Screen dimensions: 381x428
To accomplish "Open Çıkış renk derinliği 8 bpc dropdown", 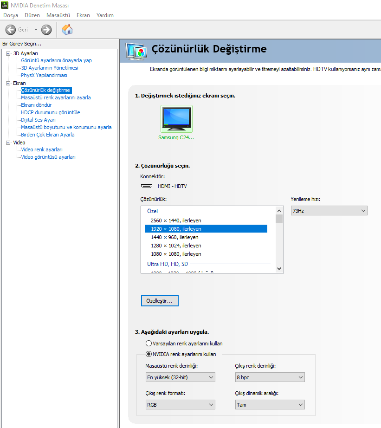I will coord(270,377).
